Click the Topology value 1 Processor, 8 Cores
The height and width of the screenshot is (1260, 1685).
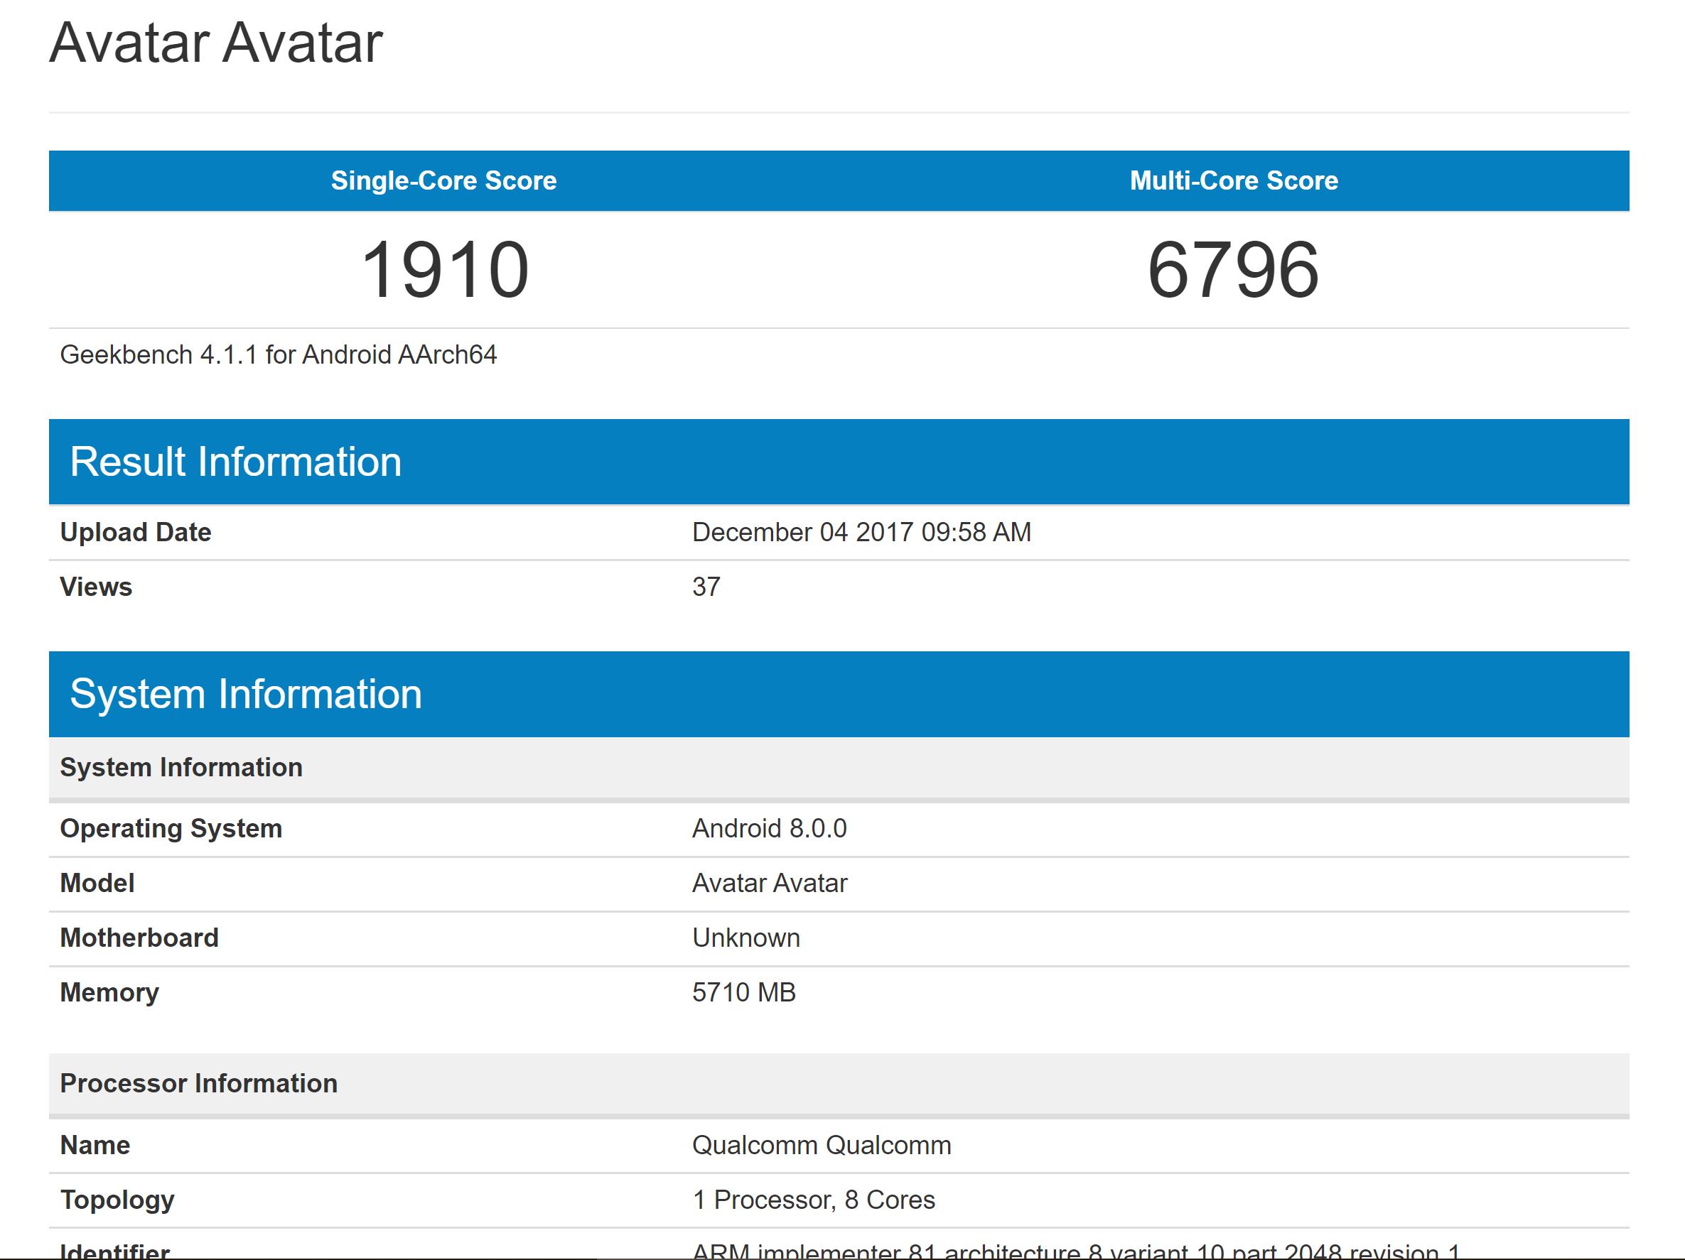(813, 1200)
